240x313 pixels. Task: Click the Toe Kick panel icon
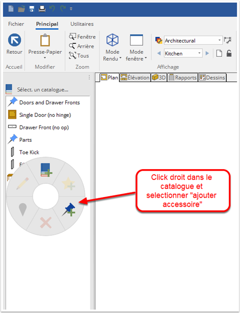coord(12,152)
